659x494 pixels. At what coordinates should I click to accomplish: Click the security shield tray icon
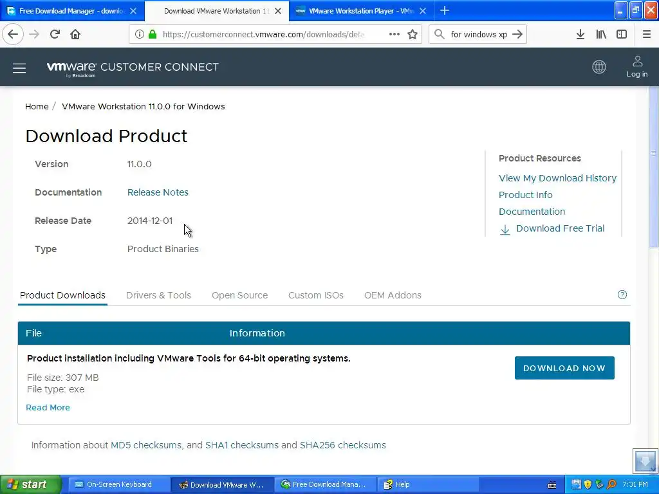588,484
